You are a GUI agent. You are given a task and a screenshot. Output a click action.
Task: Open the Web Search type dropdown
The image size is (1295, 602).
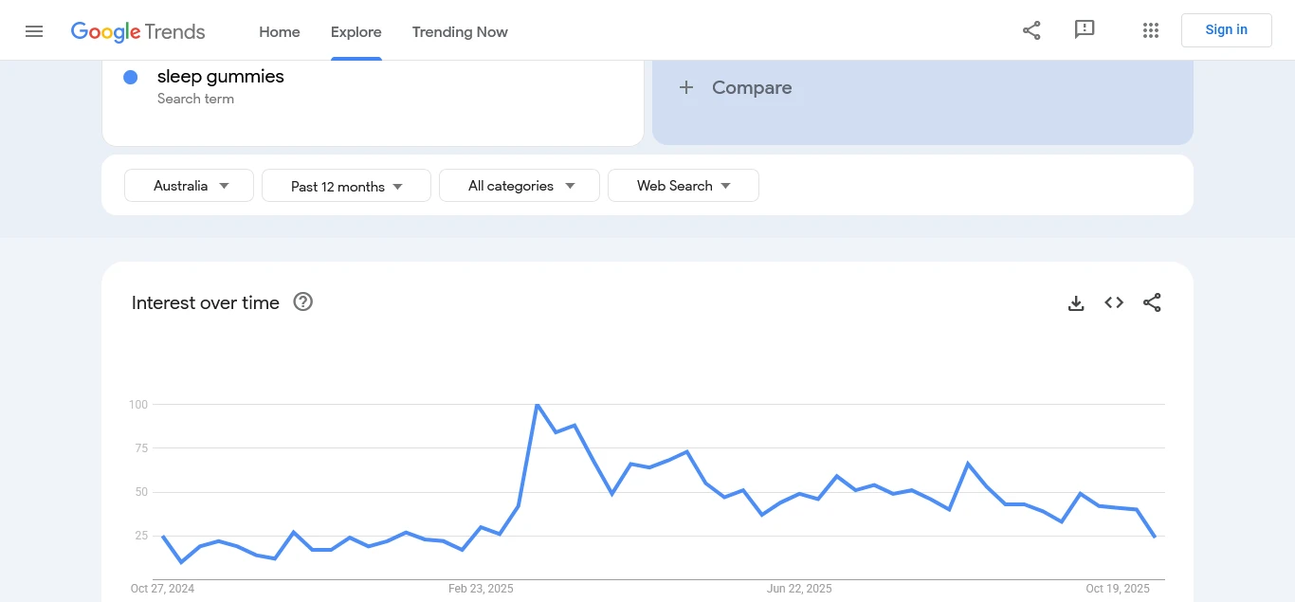click(683, 186)
